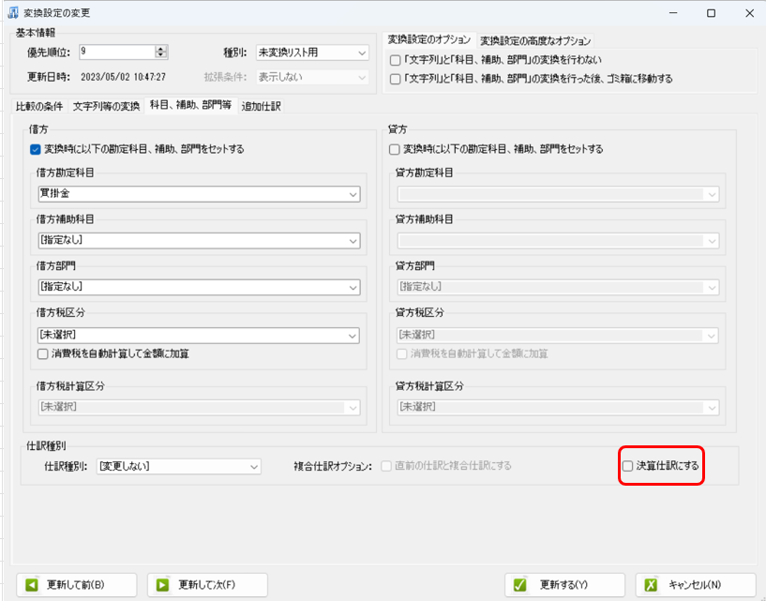The height and width of the screenshot is (601, 766).
Task: Open the 貸方勘定科目 dropdown
Action: [558, 194]
